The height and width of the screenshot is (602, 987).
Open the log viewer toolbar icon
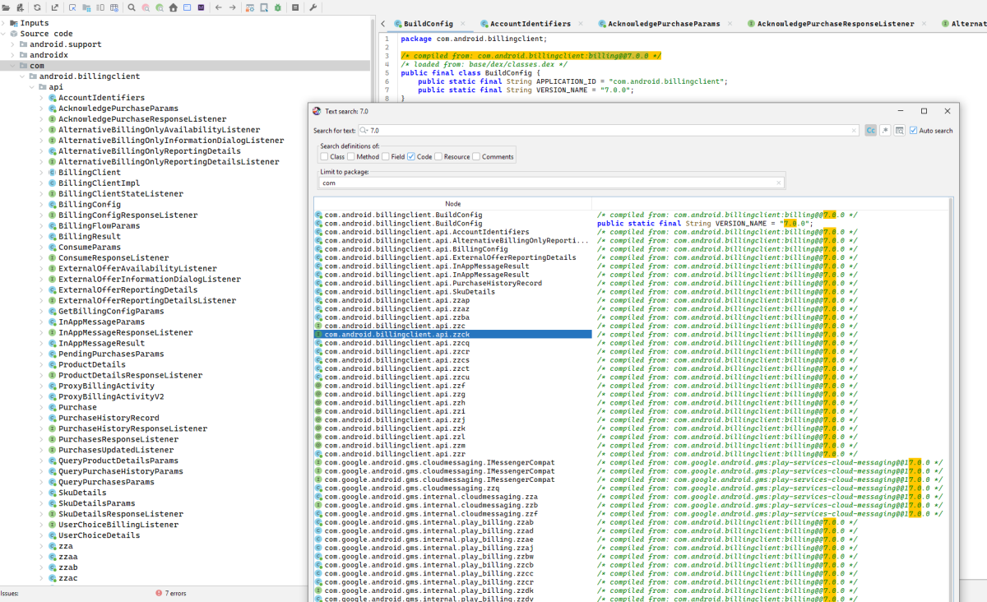[295, 7]
